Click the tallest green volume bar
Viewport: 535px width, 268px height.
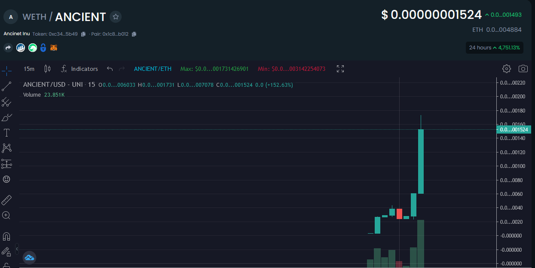pyautogui.click(x=420, y=244)
